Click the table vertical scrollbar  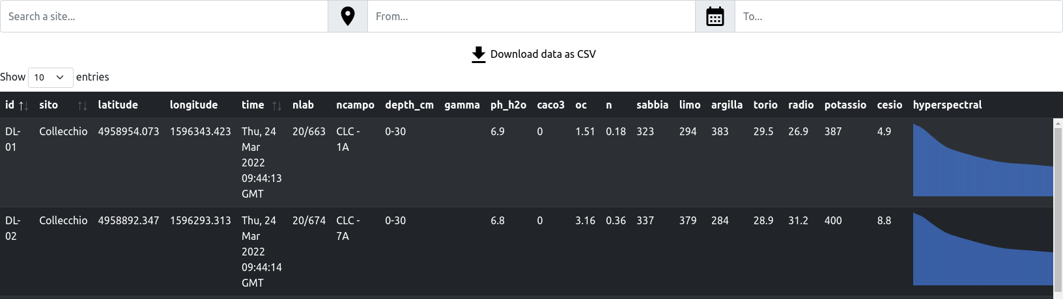1058,195
